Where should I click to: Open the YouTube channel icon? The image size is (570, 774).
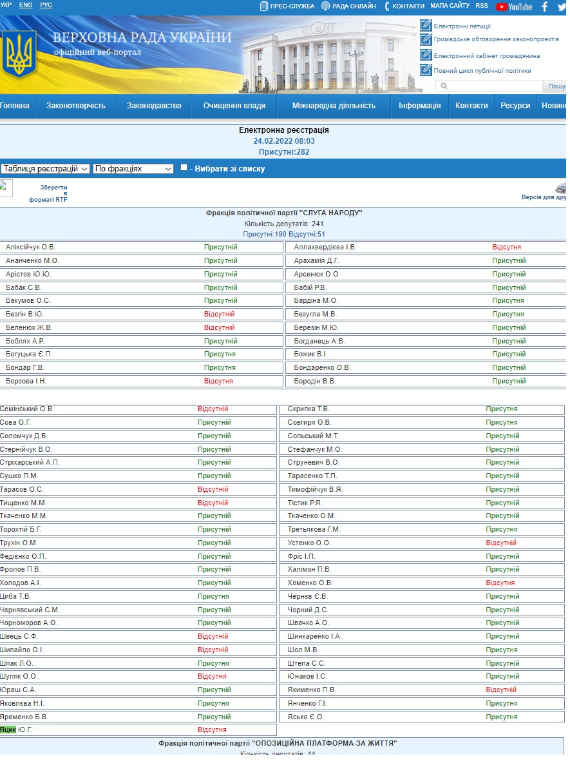click(x=514, y=6)
